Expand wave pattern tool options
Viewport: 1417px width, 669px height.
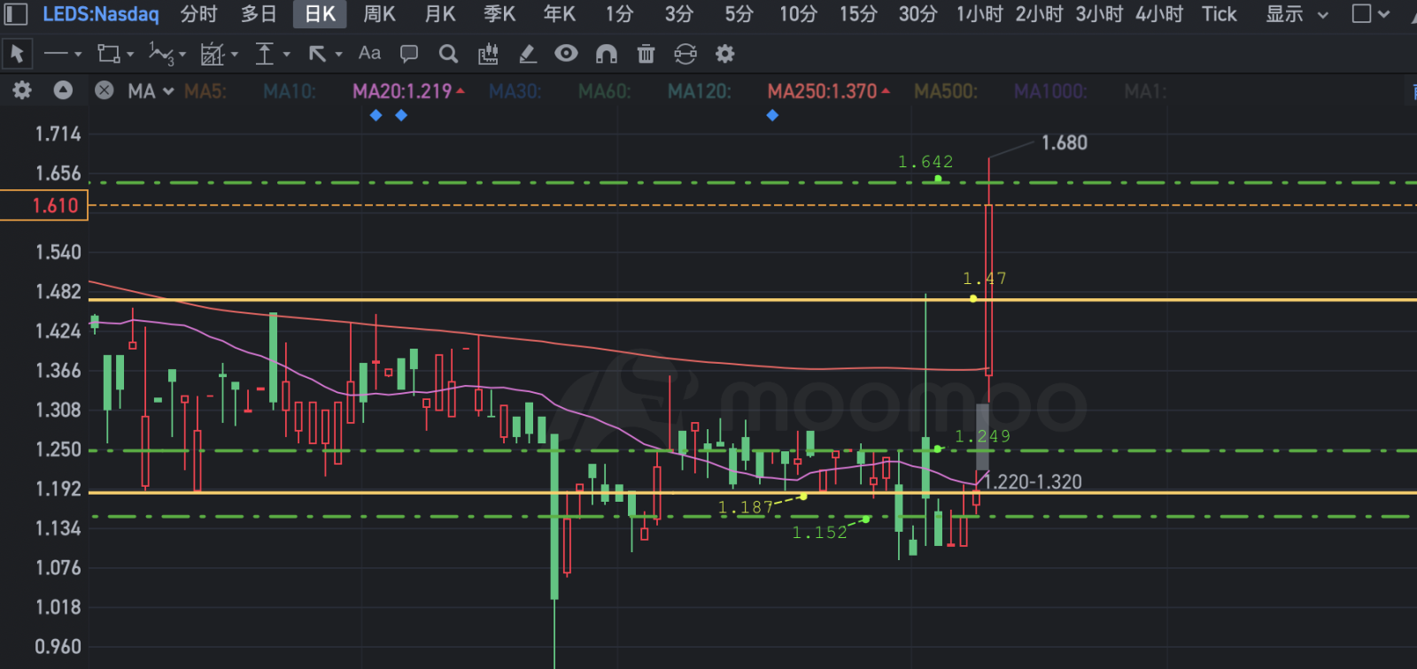pyautogui.click(x=182, y=55)
